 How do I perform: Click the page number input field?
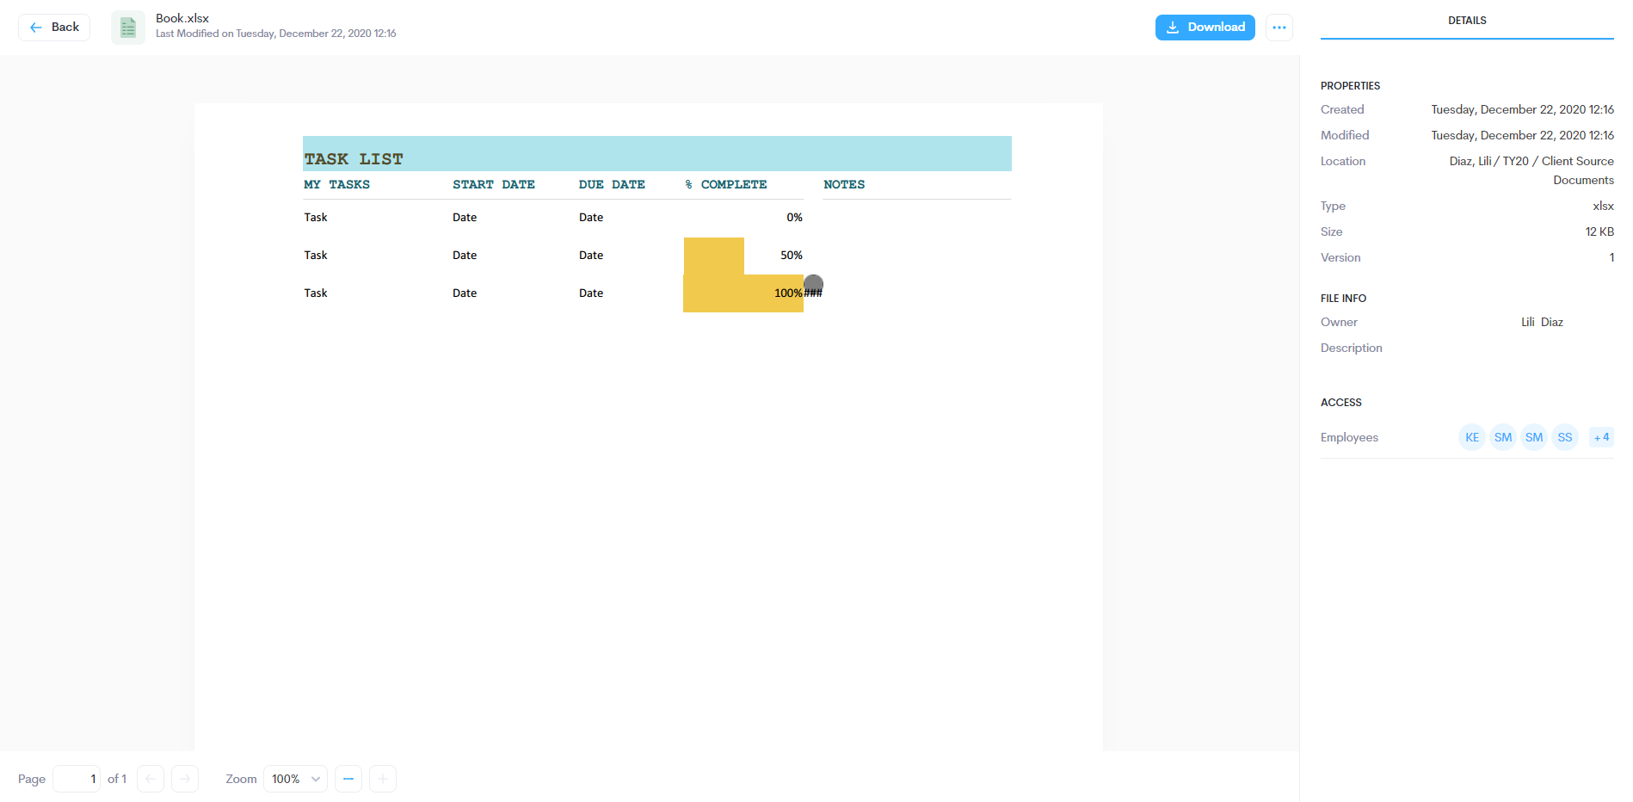(x=77, y=779)
